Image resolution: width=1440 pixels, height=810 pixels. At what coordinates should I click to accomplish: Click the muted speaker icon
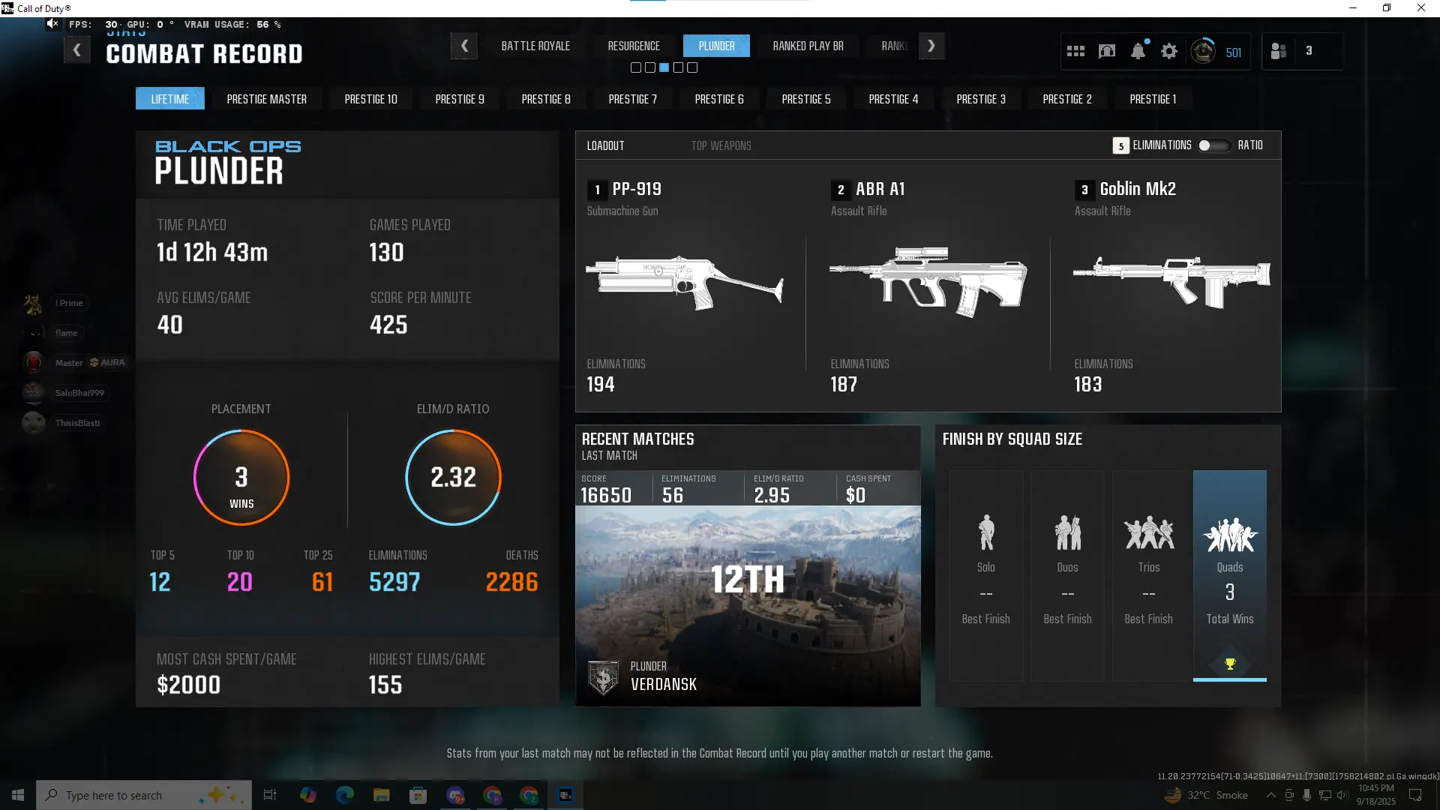[52, 24]
